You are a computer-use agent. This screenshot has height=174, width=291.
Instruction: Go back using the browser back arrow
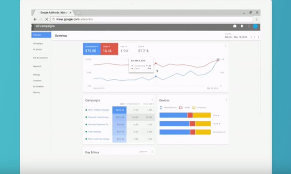coord(35,19)
